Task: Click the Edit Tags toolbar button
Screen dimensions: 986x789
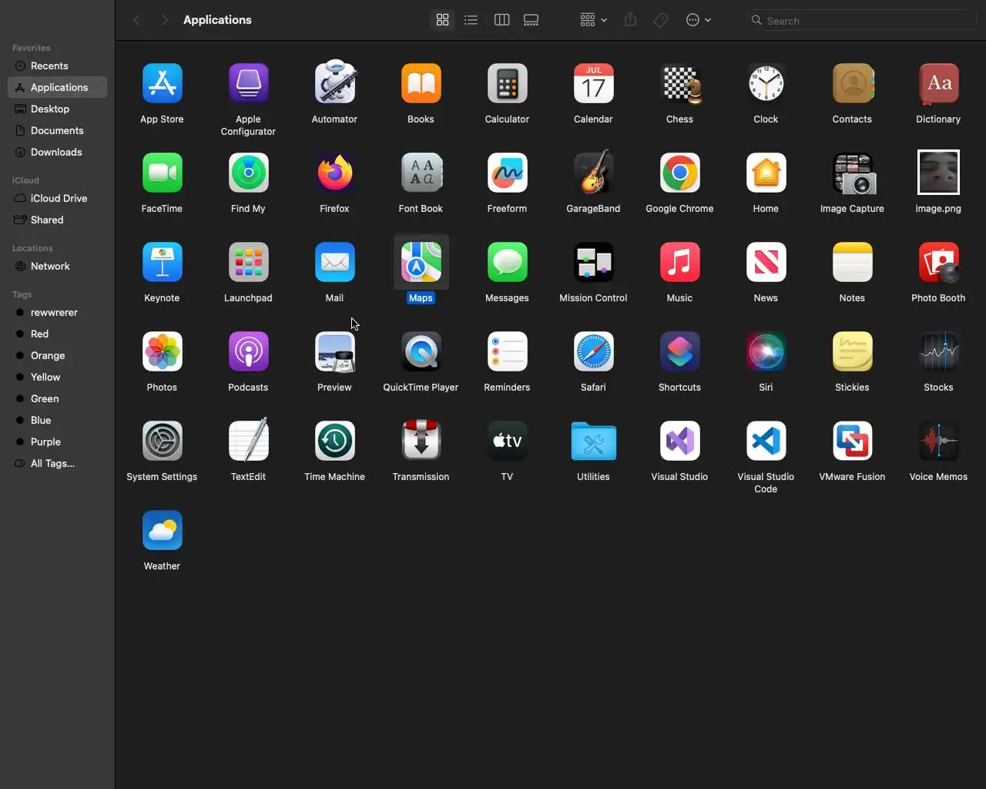Action: click(x=660, y=20)
